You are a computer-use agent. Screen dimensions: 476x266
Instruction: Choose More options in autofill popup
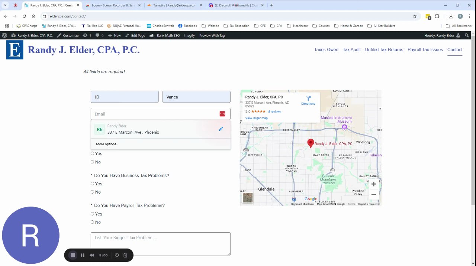point(107,144)
